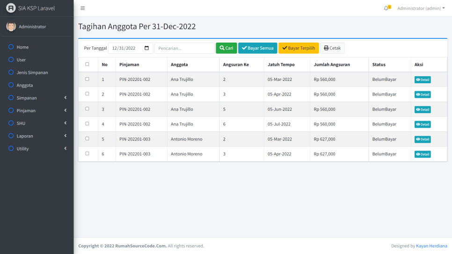452x254 pixels.
Task: Focus the Pencarian search input field
Action: click(184, 48)
